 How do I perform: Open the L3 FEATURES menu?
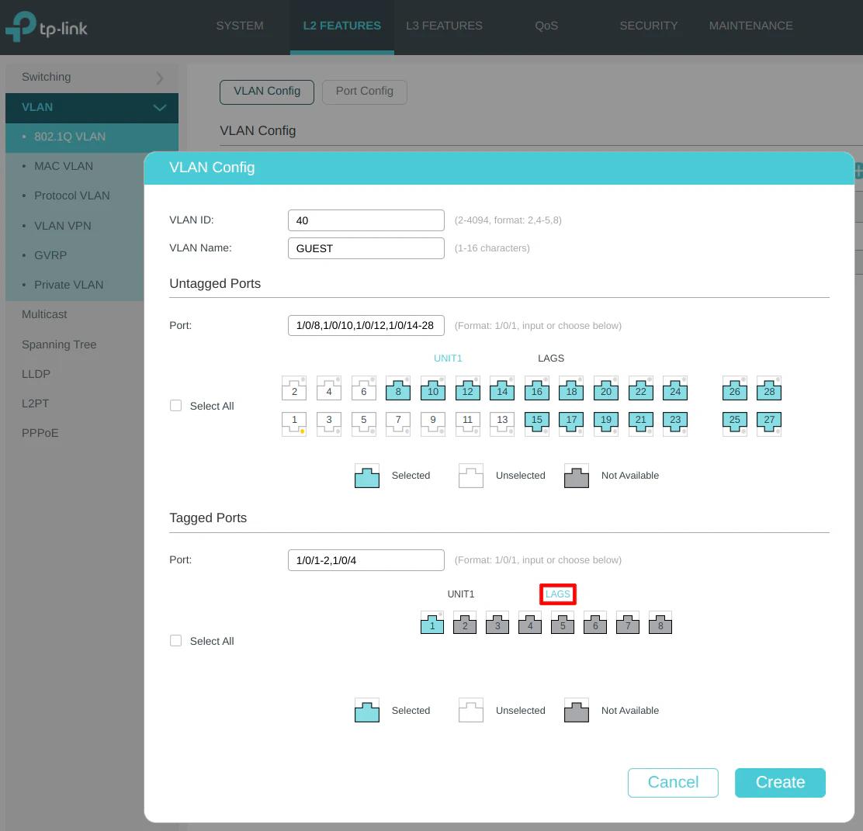(x=444, y=26)
